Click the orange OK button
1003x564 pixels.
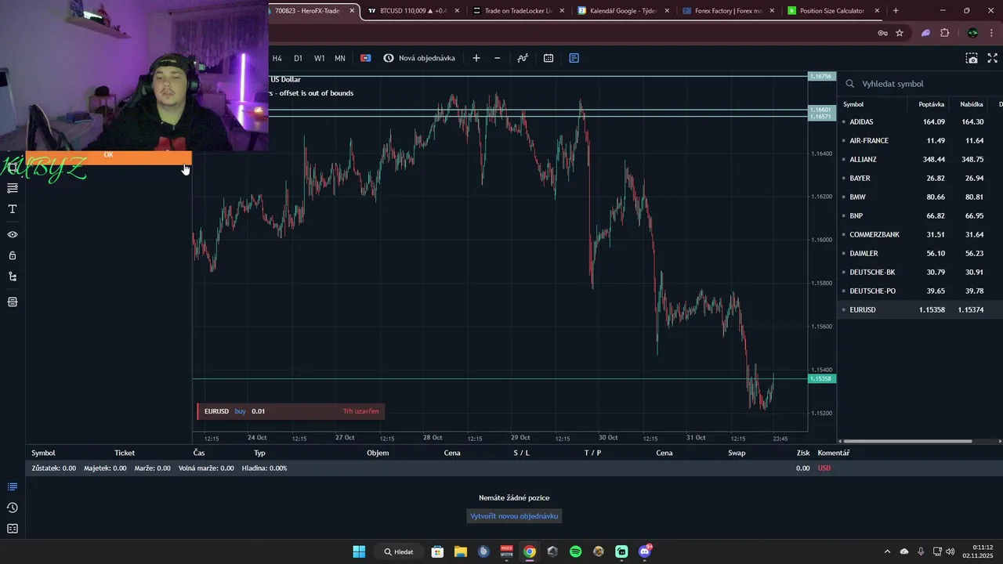108,157
